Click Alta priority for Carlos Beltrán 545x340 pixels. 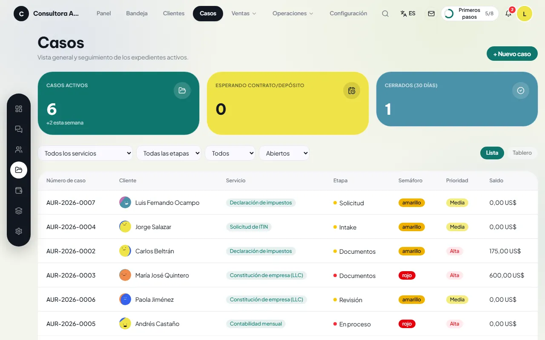[455, 251]
